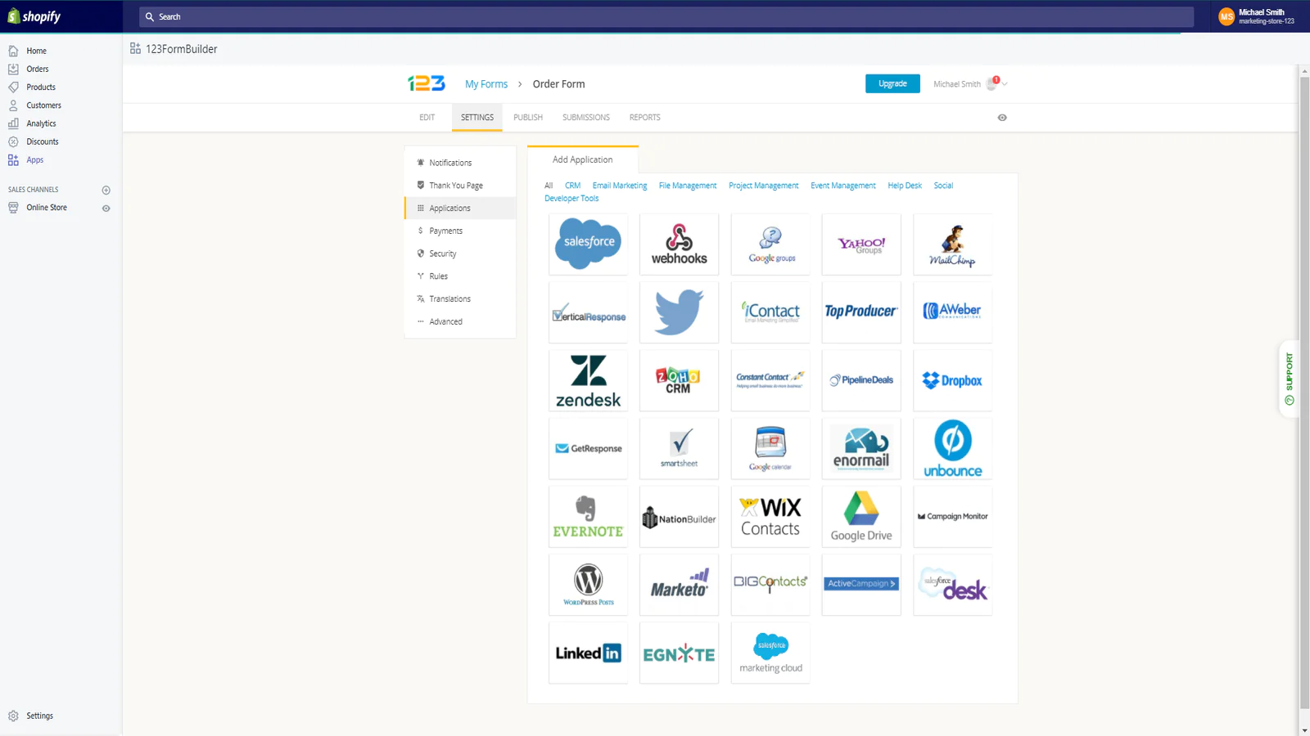The height and width of the screenshot is (736, 1310).
Task: Add the Constant Contact integration
Action: pyautogui.click(x=770, y=380)
